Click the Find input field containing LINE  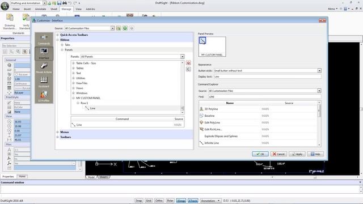tap(265, 97)
